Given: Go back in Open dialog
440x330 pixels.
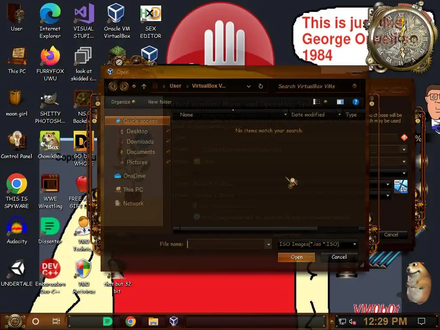Looking at the screenshot, I should [x=113, y=86].
